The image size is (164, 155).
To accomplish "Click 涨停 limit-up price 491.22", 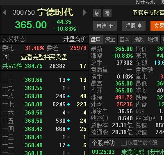I will tap(124, 98).
